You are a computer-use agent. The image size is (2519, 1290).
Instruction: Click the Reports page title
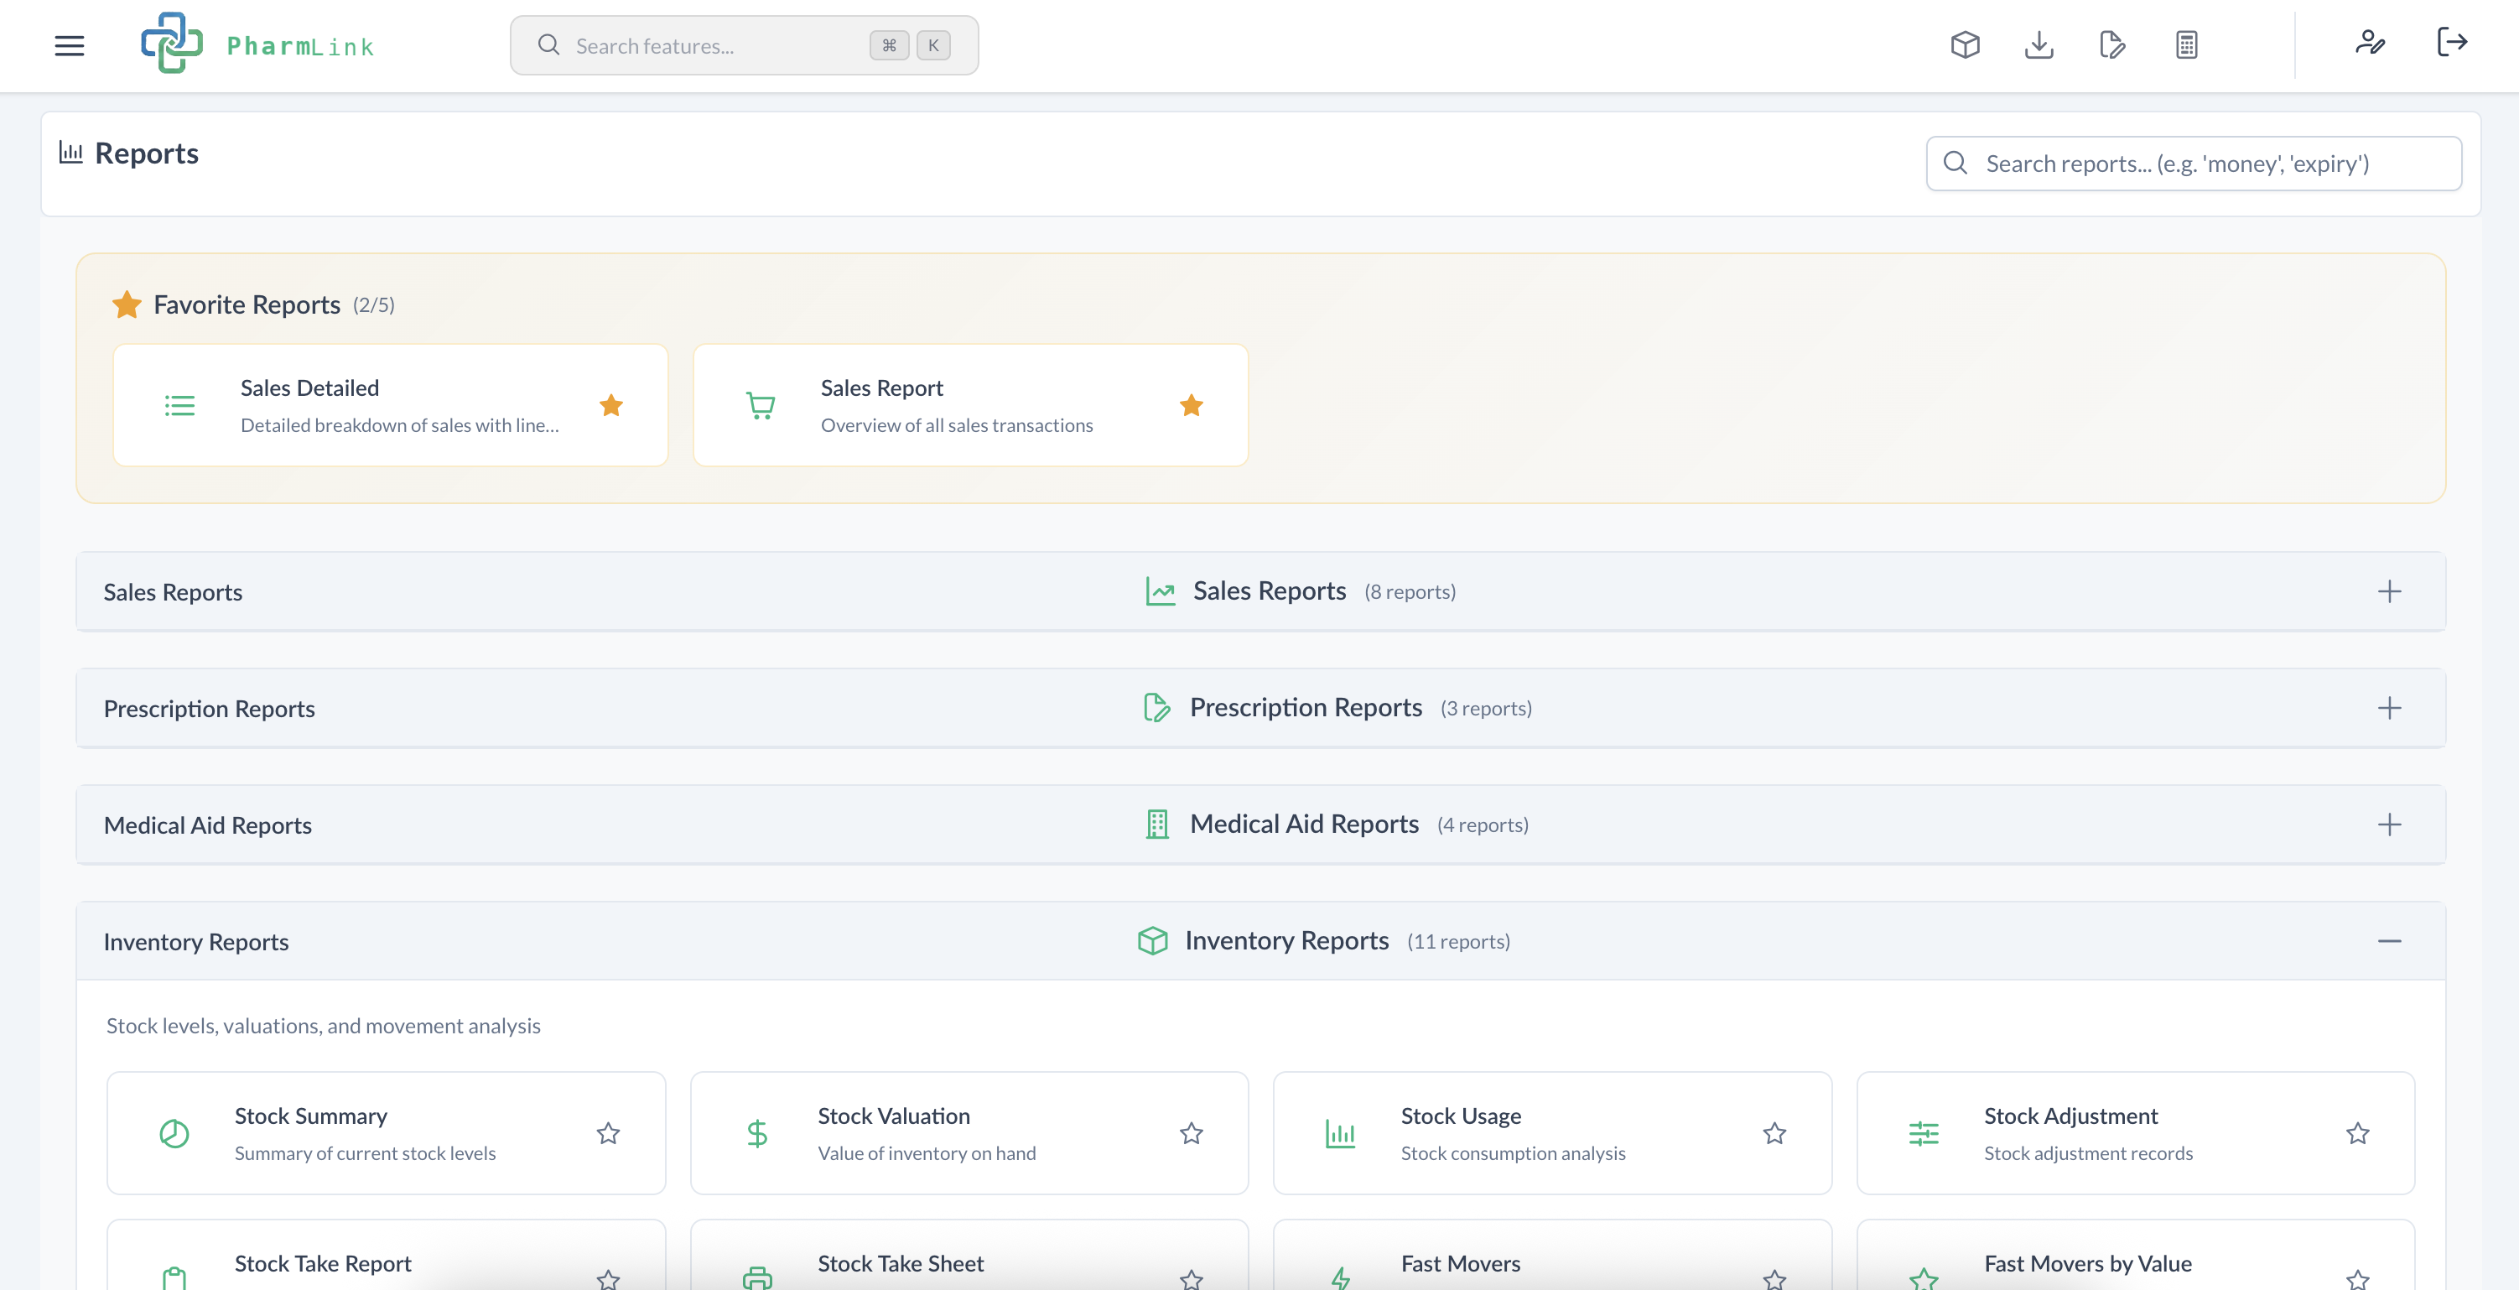point(147,153)
